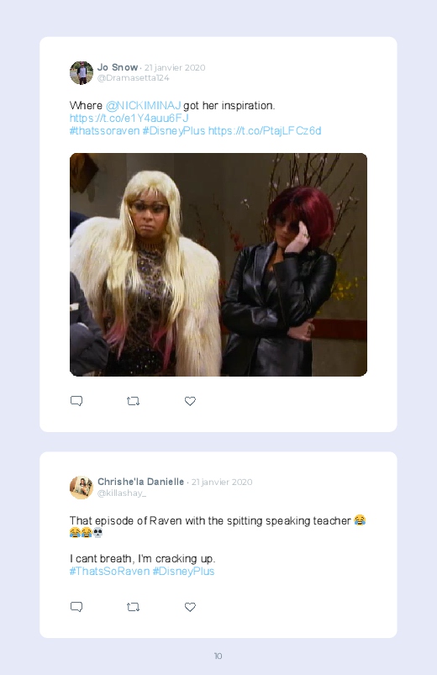Open the embedded That's So Raven image
This screenshot has width=437, height=675.
pos(218,265)
